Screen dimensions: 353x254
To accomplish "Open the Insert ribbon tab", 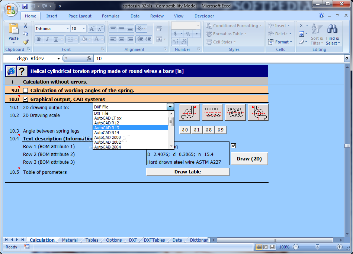I will 52,16.
